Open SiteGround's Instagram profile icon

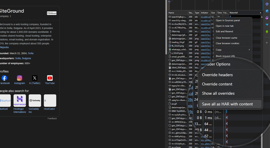[x=19, y=78]
